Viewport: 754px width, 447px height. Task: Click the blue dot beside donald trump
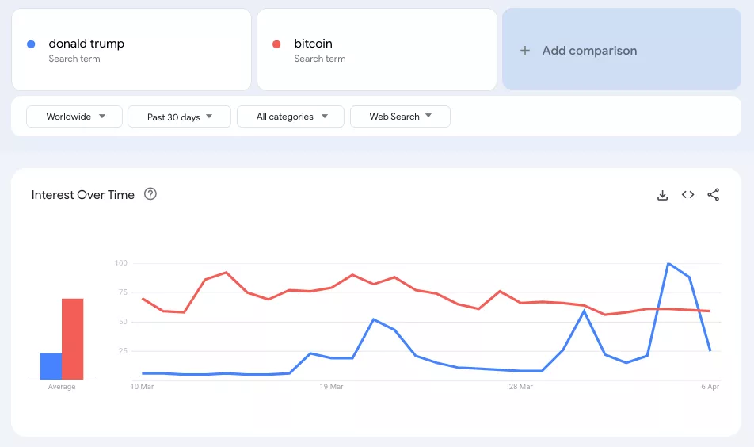coord(31,44)
